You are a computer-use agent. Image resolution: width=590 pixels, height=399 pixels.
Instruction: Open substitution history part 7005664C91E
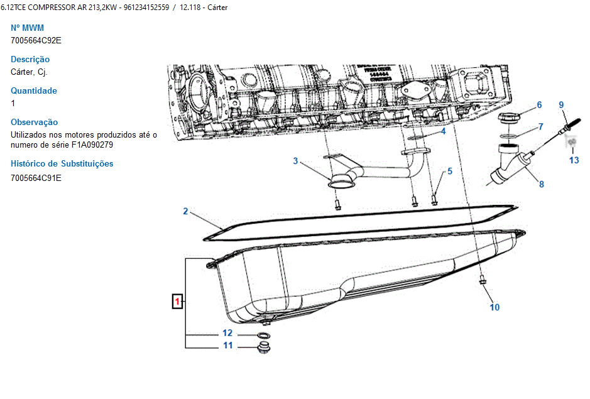(x=36, y=178)
